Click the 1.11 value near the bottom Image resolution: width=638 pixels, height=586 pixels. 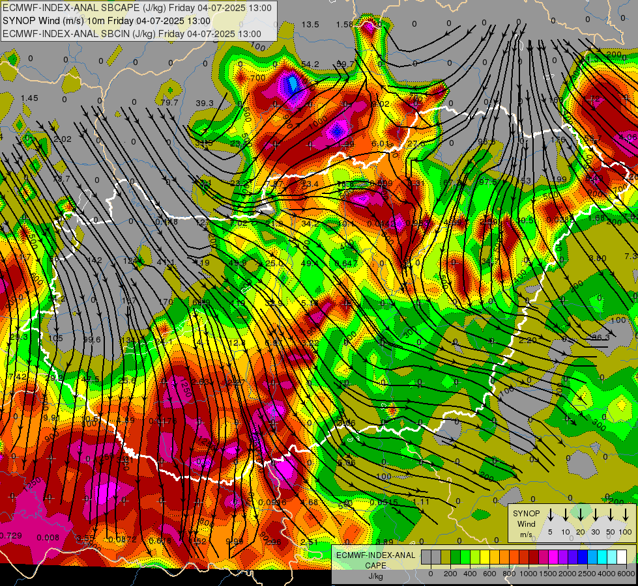(x=421, y=502)
